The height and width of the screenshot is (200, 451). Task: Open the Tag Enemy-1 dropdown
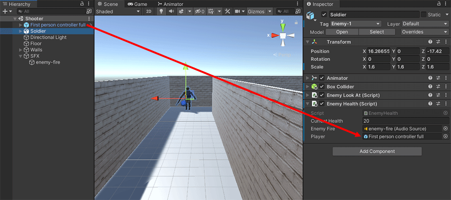357,24
